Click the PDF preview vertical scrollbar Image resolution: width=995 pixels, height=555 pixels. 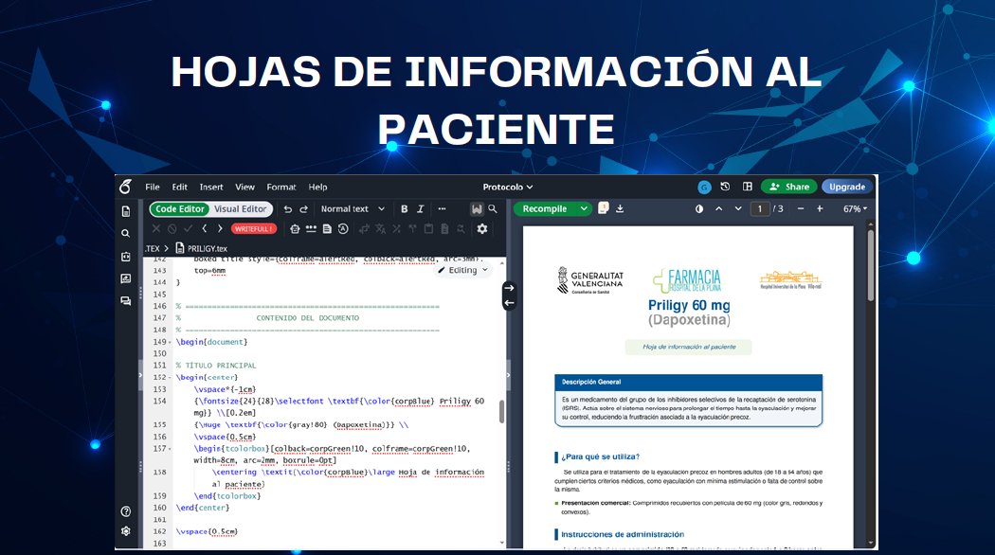871,265
